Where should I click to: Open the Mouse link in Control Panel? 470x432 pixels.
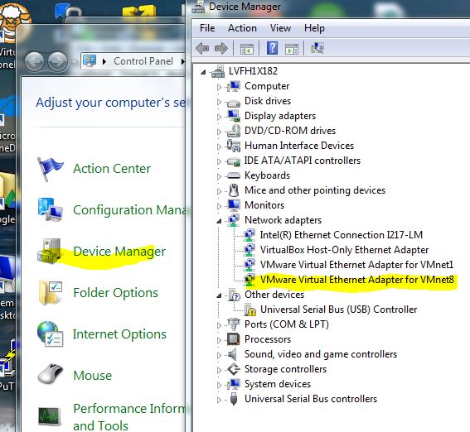(x=92, y=376)
